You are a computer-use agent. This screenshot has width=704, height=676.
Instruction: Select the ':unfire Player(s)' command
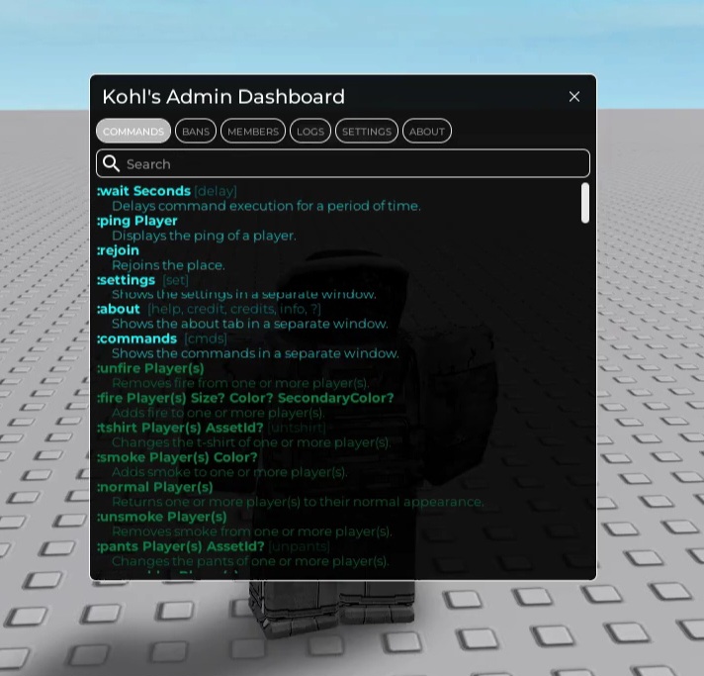pyautogui.click(x=150, y=368)
